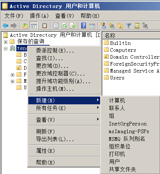
Task: Click the Computers folder icon in list
Action: 106,50
